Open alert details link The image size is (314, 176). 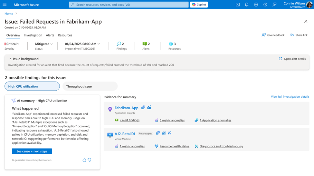coord(292,59)
